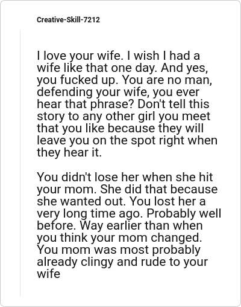Select the line "already clingy and rude to"
Image resolution: width=241 pixels, height=307 pixels.
click(x=122, y=262)
